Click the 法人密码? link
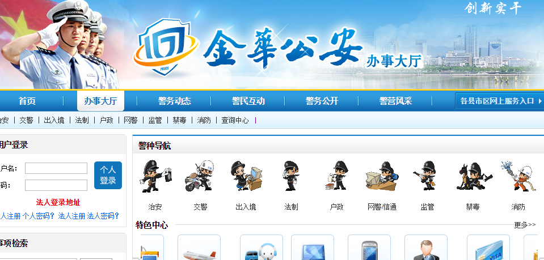Image resolution: width=544 pixels, height=260 pixels. [103, 216]
